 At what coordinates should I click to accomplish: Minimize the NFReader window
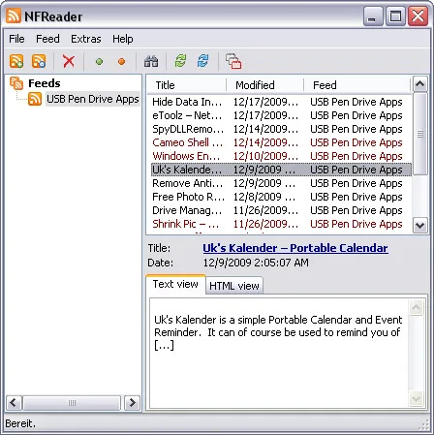pos(373,16)
